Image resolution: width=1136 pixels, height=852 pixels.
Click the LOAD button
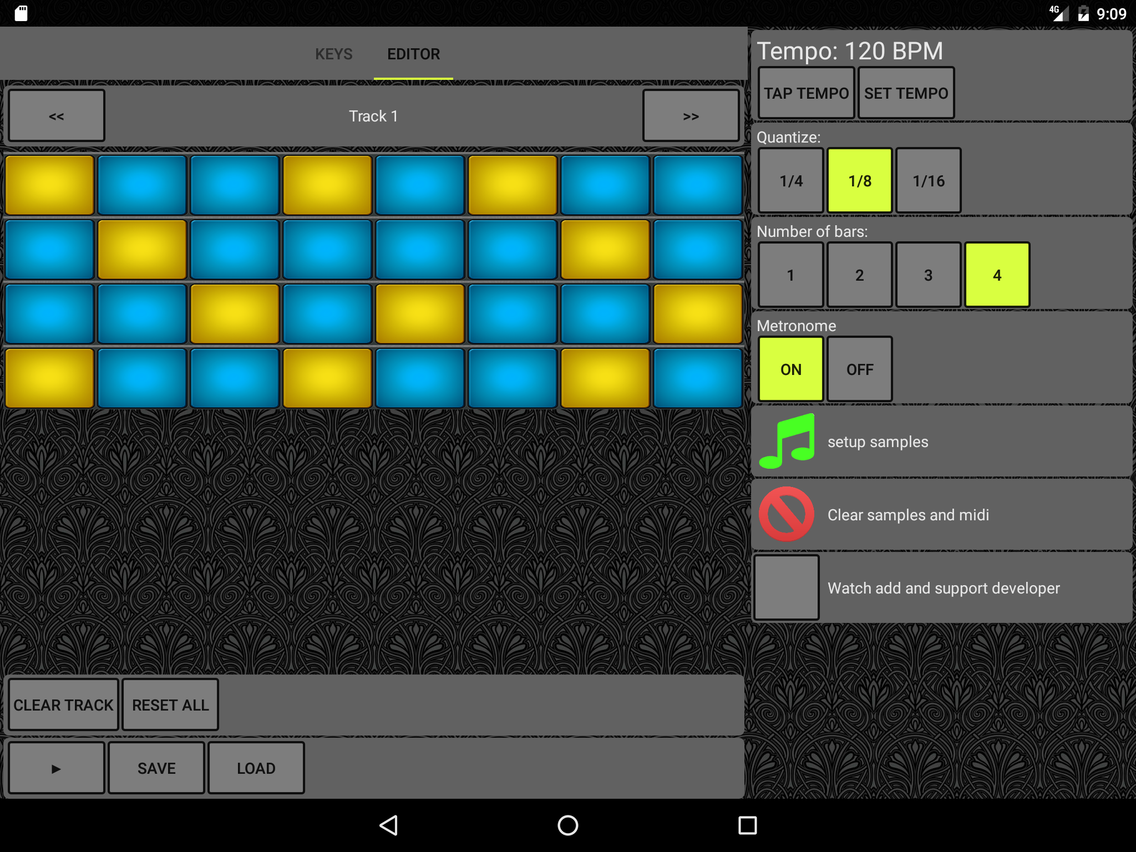tap(256, 768)
